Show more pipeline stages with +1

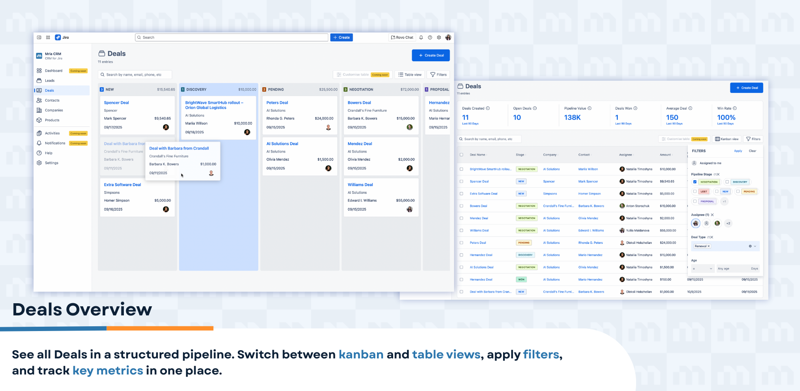point(724,202)
